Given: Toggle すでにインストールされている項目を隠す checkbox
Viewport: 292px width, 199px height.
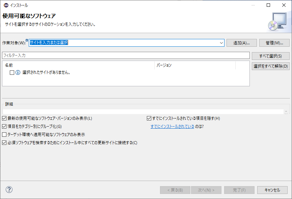Looking at the screenshot, I should pos(149,118).
